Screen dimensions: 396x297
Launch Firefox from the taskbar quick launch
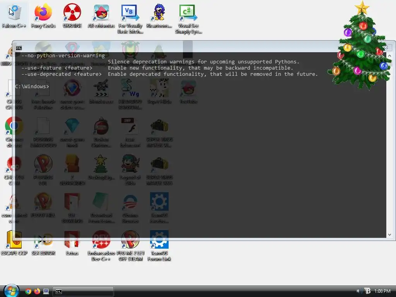37,292
